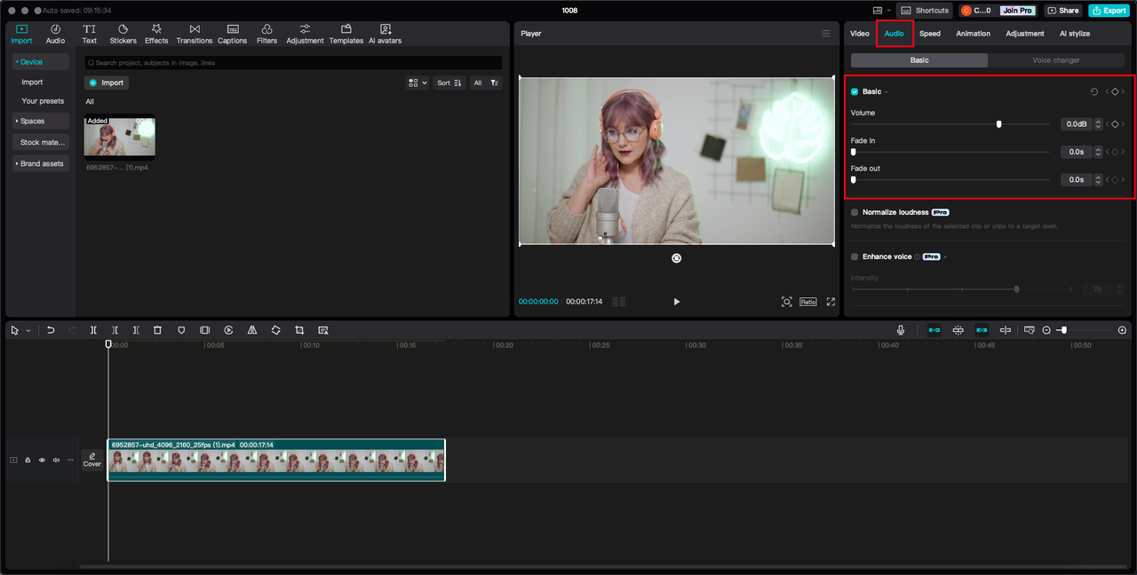
Task: Expand the Spaces section in sidebar
Action: [x=41, y=121]
